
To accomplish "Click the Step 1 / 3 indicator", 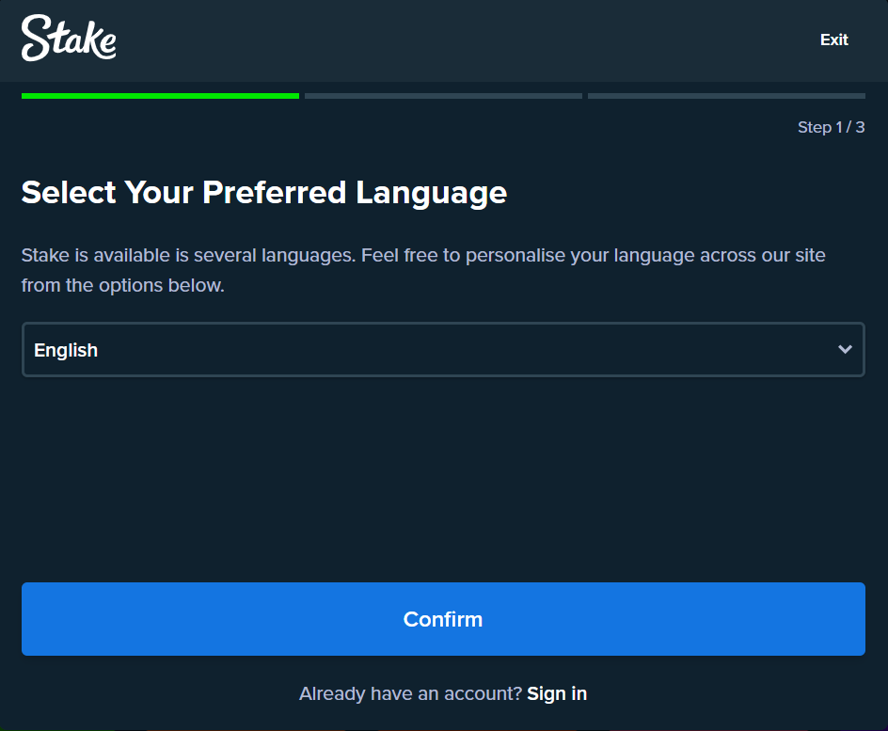I will (x=831, y=127).
